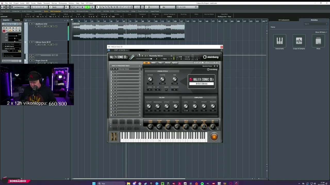Click Add Track plus icon
Screen dimensions: 330x185
[64, 20]
